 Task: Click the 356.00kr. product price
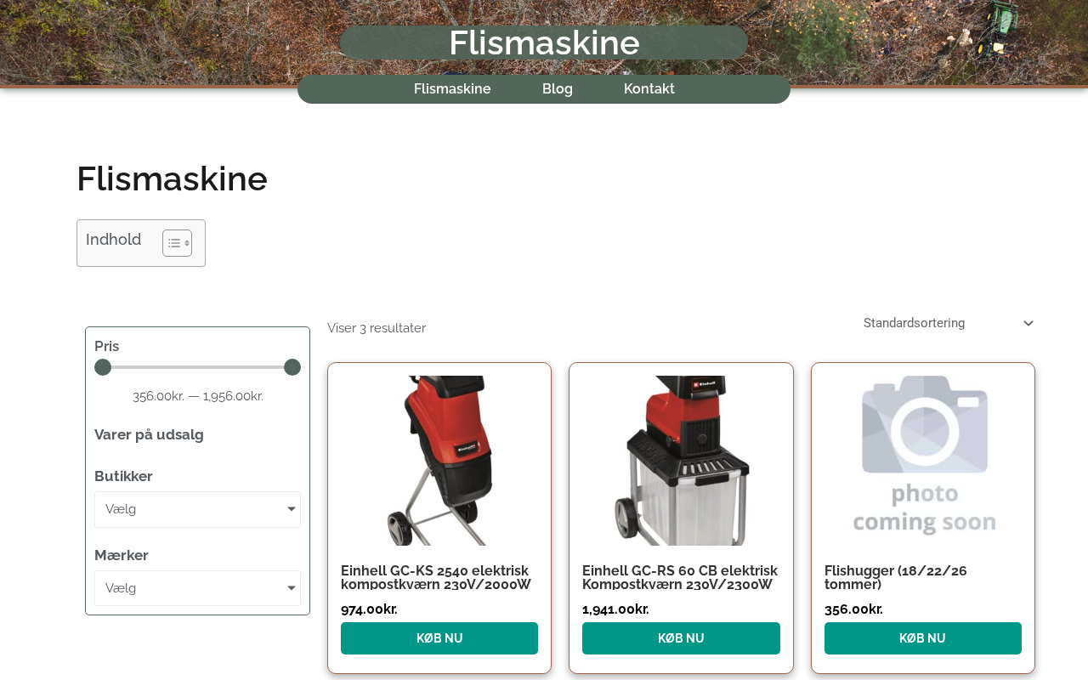tap(853, 609)
